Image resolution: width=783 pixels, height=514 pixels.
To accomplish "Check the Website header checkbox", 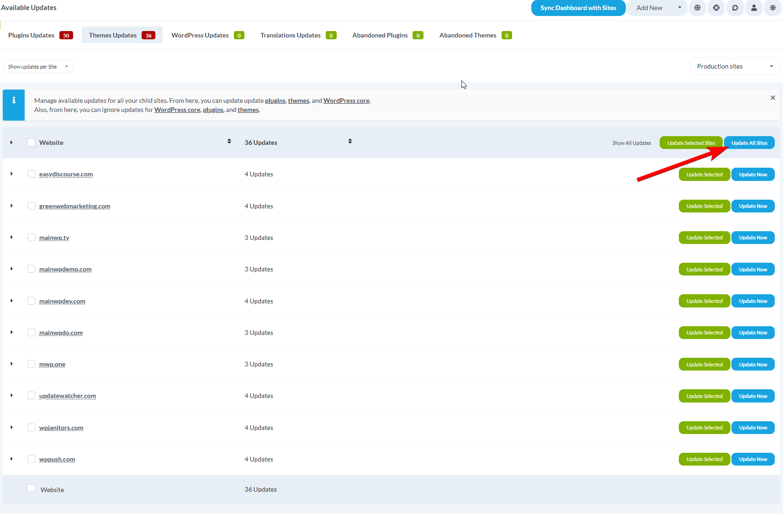I will [31, 142].
